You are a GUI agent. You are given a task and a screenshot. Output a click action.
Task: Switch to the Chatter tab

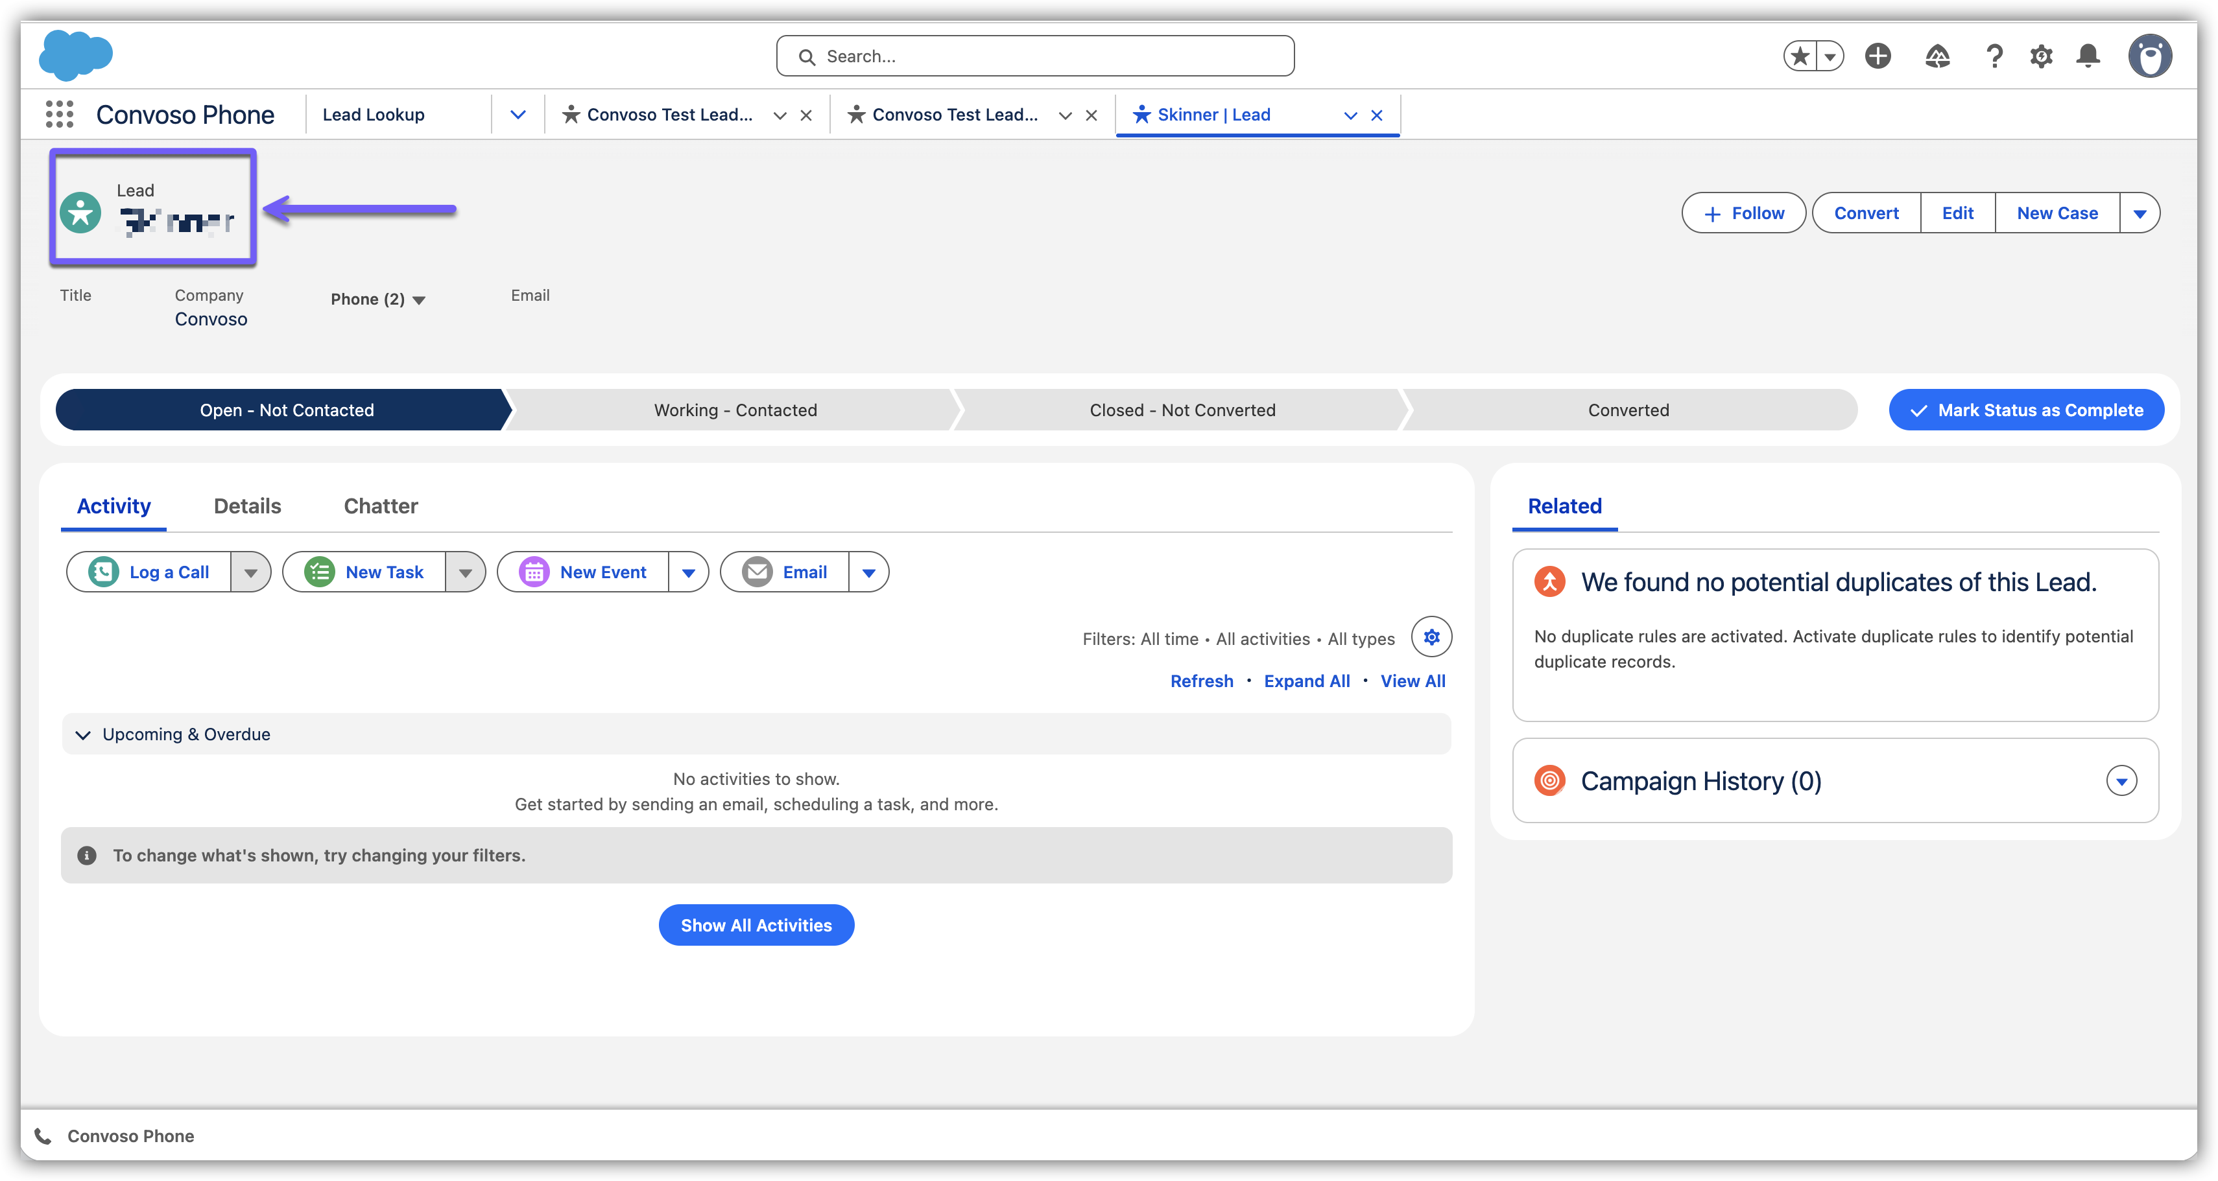click(x=381, y=506)
